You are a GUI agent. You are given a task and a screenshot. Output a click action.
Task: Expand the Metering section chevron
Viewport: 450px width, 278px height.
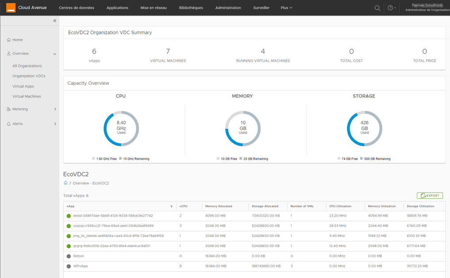(55, 109)
